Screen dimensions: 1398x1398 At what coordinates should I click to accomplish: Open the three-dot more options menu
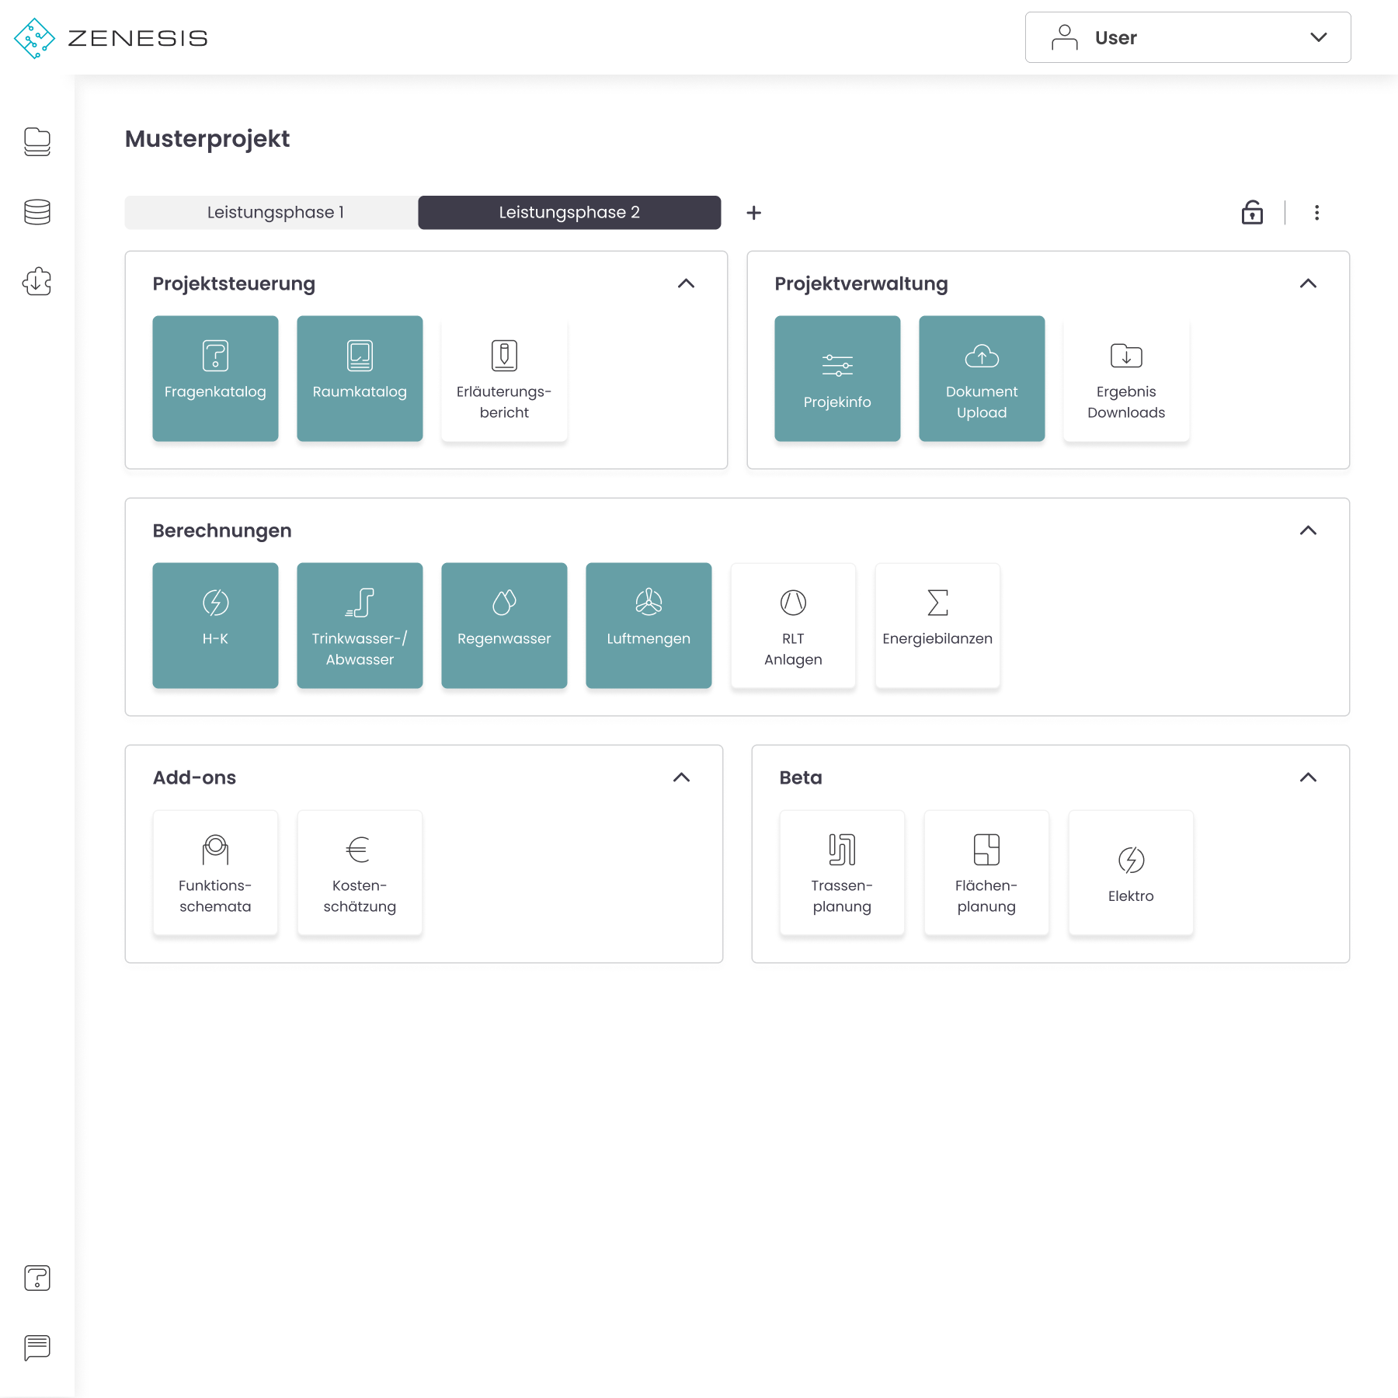tap(1316, 212)
